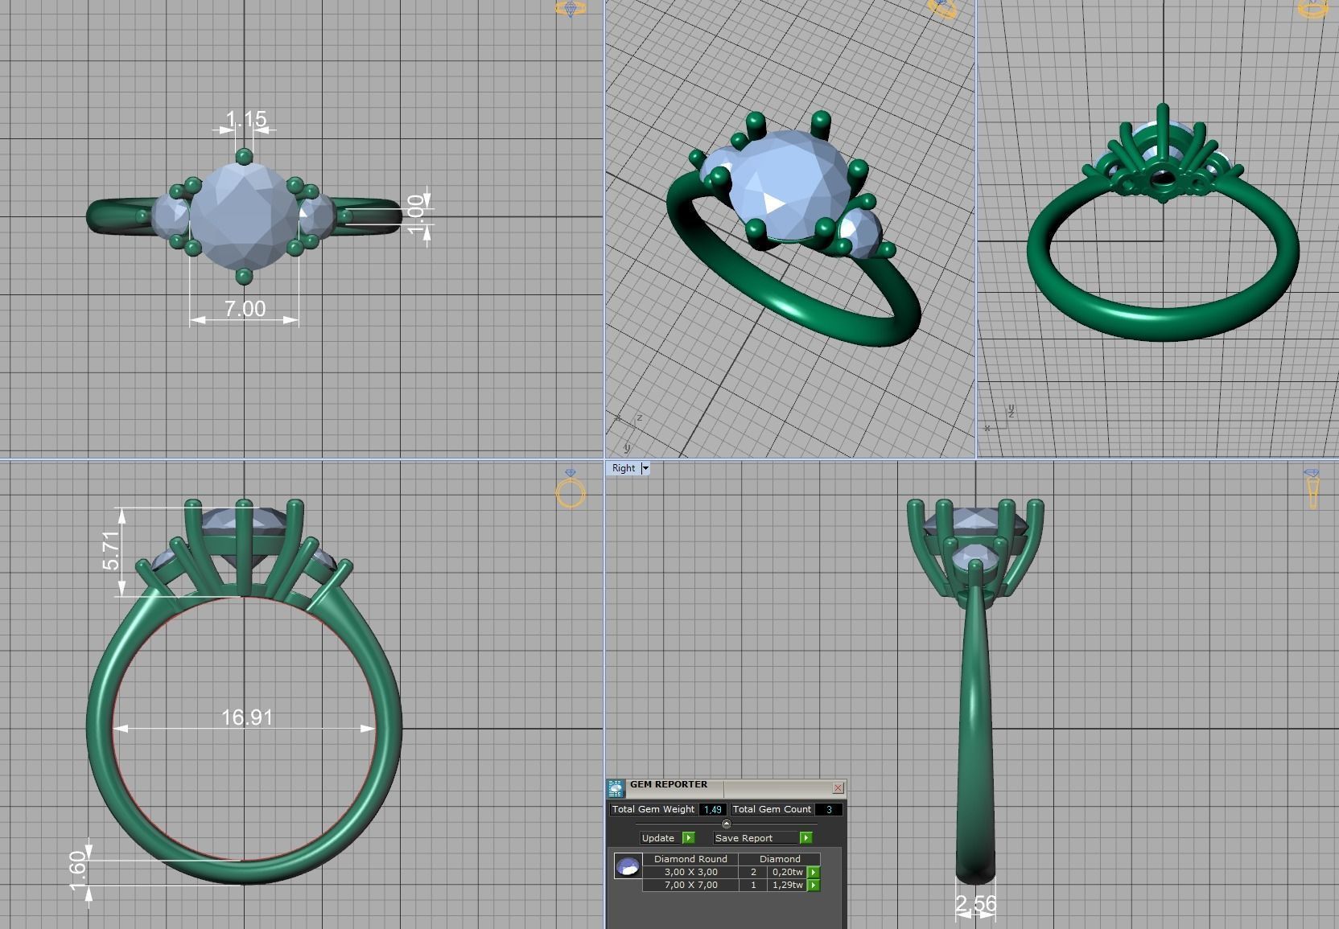This screenshot has width=1339, height=929.
Task: Click the Diamond material column header
Action: [x=780, y=859]
